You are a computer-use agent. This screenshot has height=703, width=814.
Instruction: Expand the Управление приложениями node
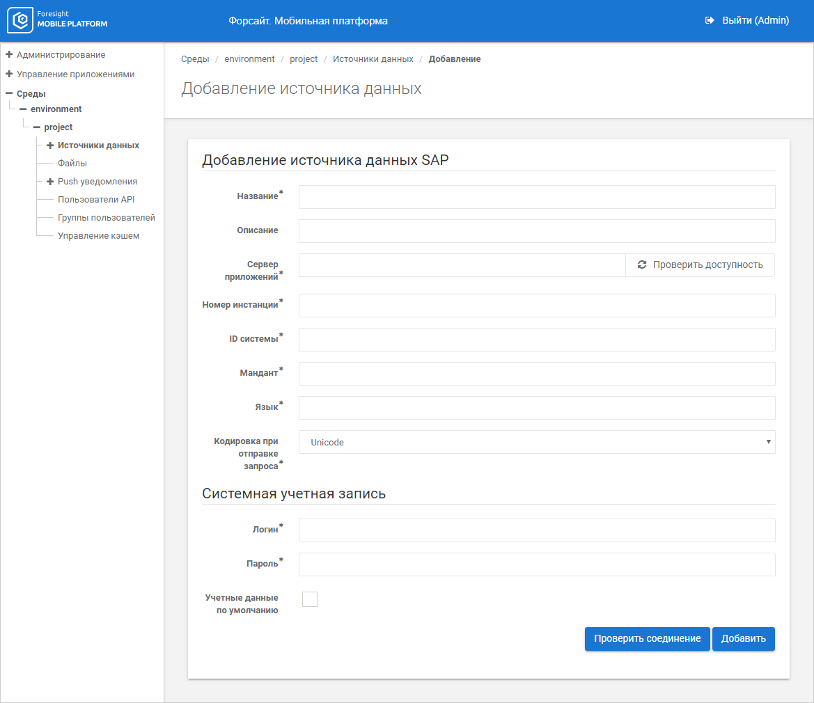point(9,74)
